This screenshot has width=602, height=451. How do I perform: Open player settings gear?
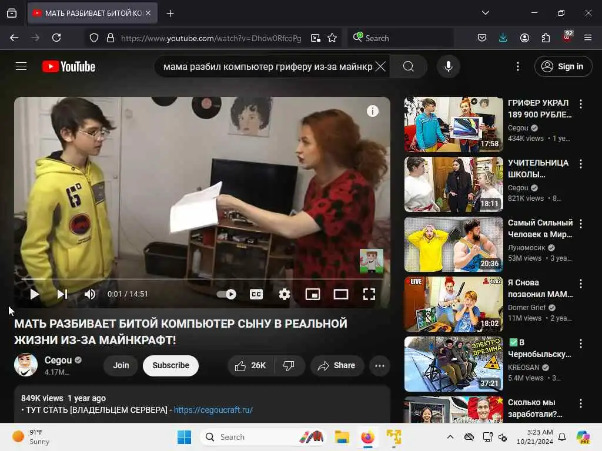point(284,294)
